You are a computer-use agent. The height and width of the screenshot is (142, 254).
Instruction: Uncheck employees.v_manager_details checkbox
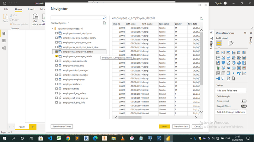[x=57, y=56]
